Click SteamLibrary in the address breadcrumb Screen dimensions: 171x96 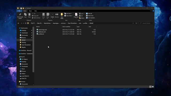(47, 23)
